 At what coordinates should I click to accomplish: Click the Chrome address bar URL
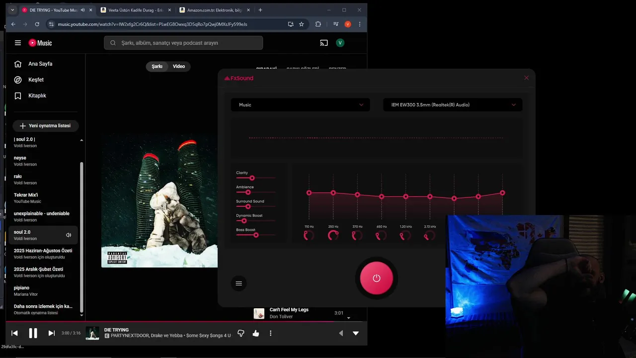152,24
